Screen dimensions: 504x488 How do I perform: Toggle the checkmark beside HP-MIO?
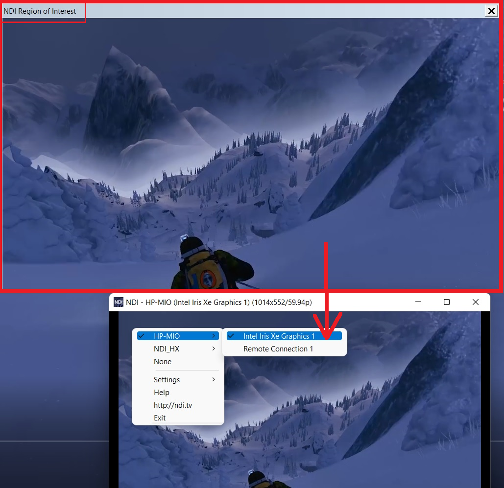point(141,336)
